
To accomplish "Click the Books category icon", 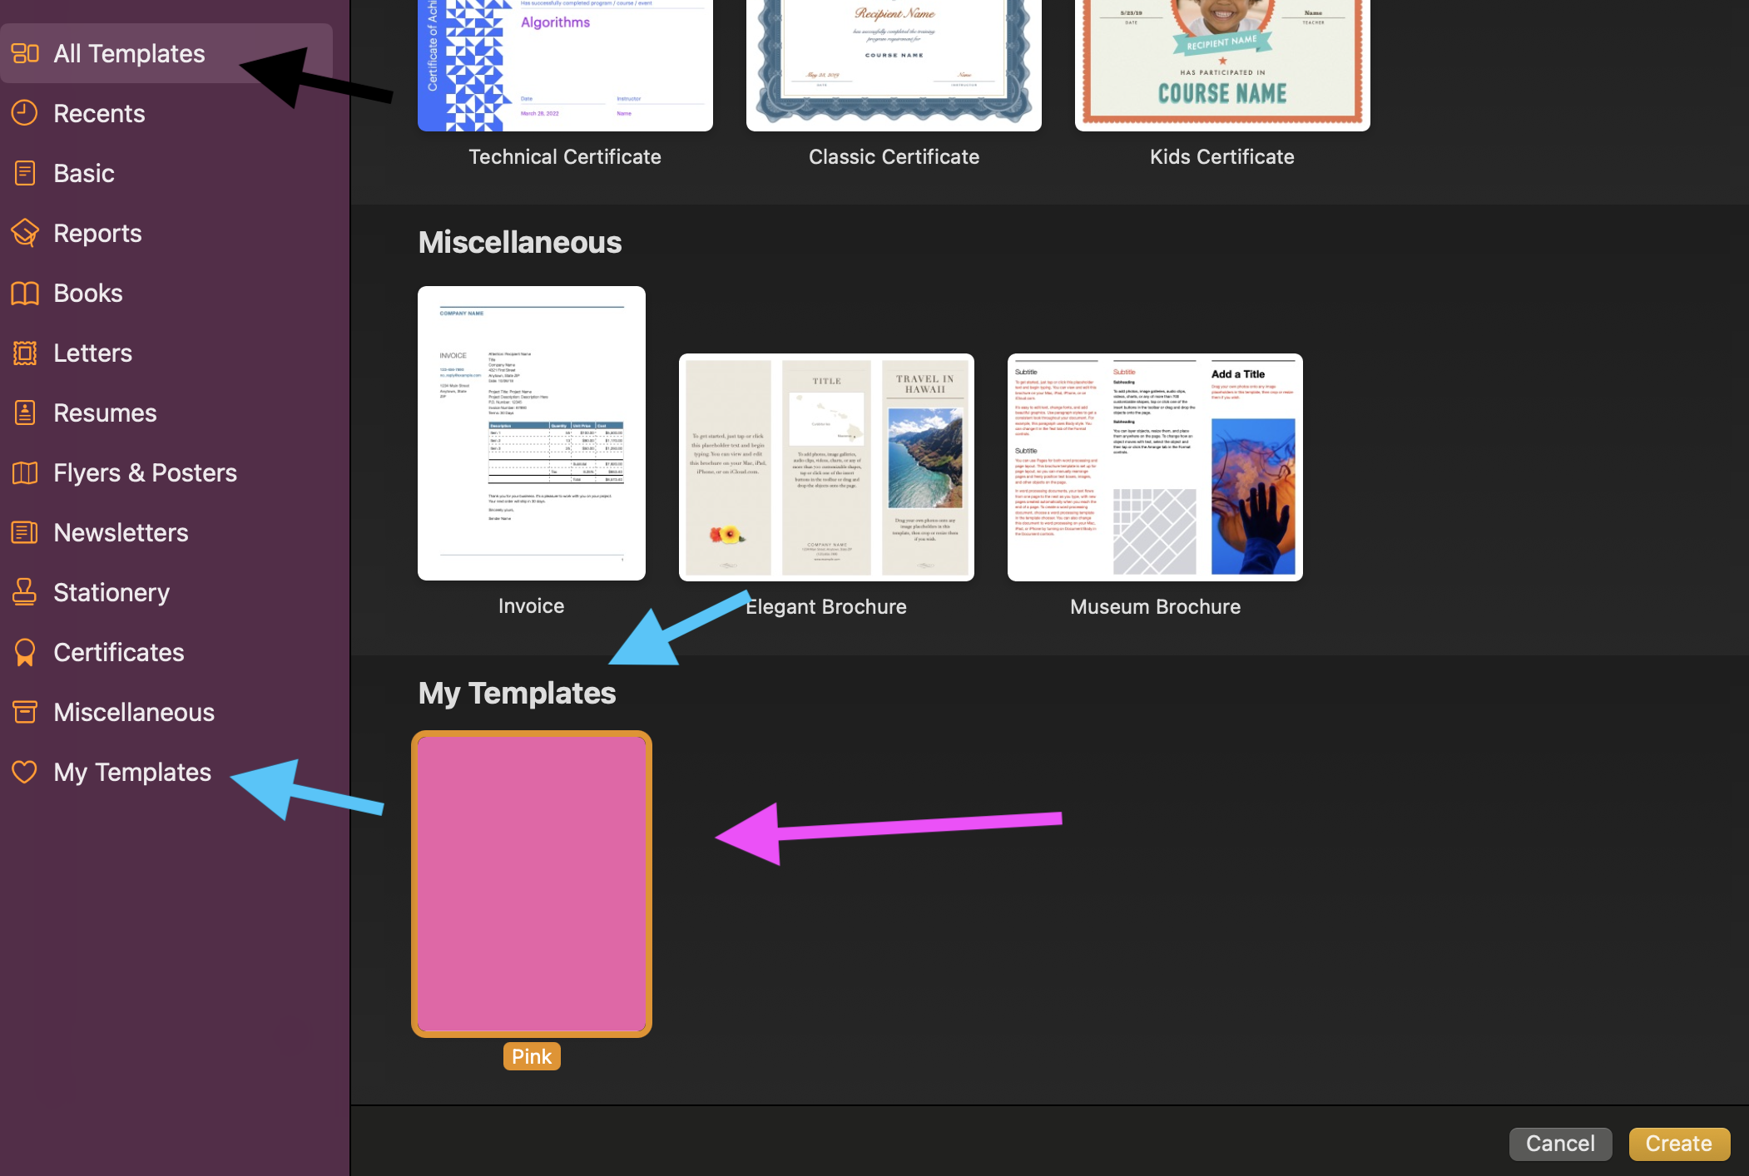I will click(x=23, y=291).
